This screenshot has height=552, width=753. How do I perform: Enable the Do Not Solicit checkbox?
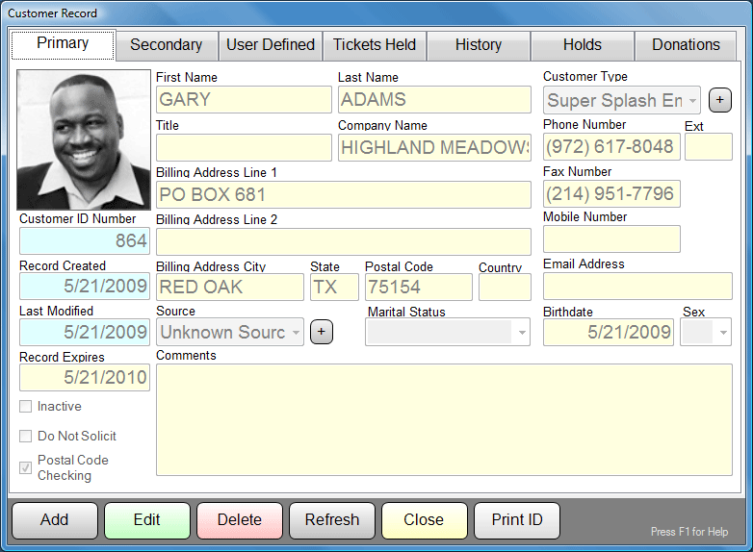pyautogui.click(x=26, y=437)
